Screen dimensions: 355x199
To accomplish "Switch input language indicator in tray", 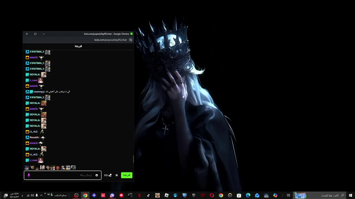I will 22,195.
